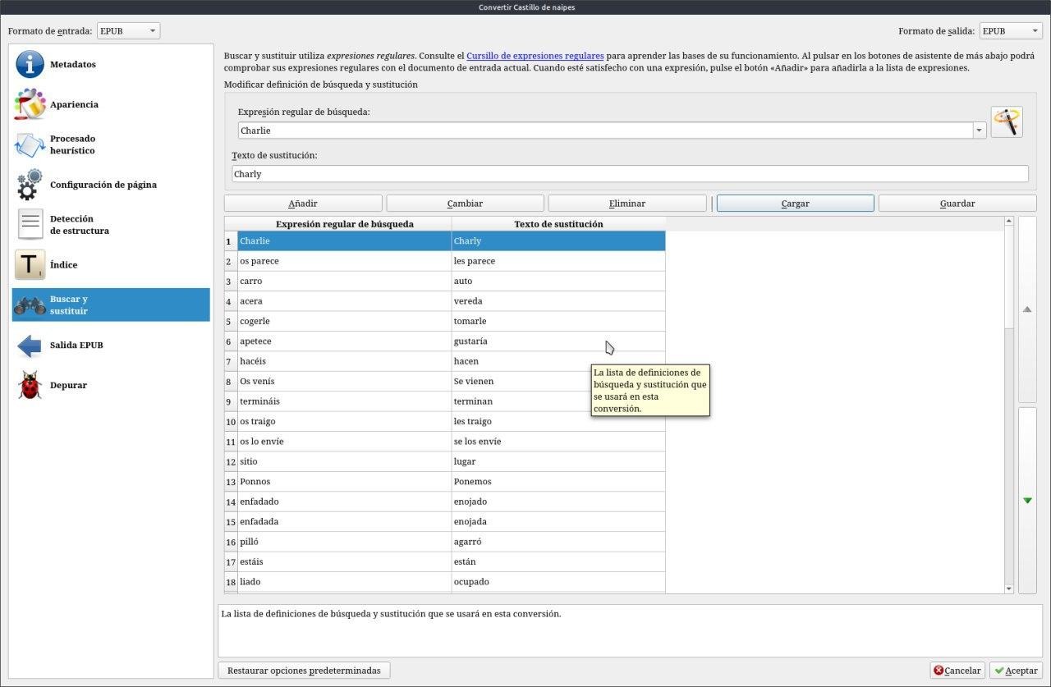Viewport: 1051px width, 687px height.
Task: Select the 'acera' search cell
Action: [x=344, y=301]
